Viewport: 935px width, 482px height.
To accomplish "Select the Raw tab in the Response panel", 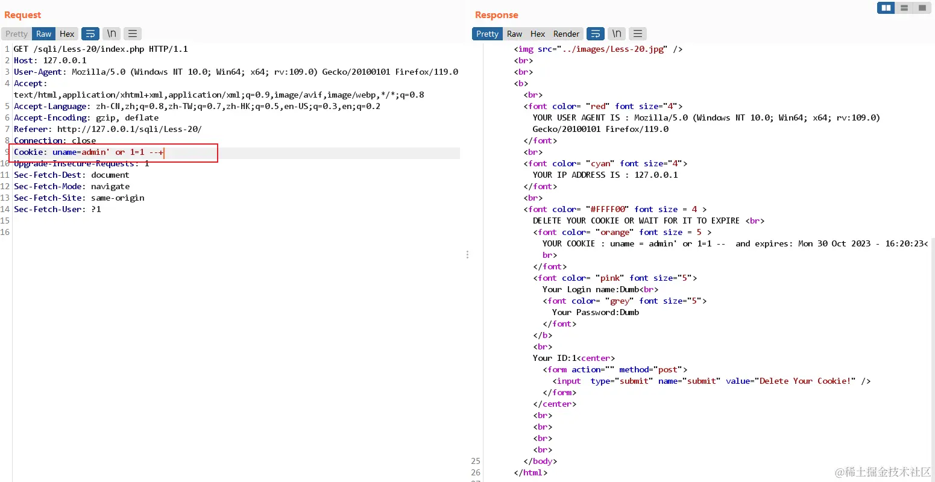I will coord(514,34).
